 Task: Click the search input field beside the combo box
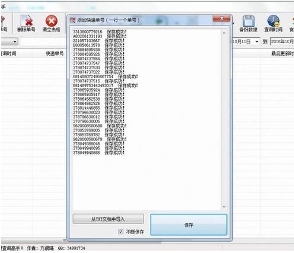click(43, 41)
